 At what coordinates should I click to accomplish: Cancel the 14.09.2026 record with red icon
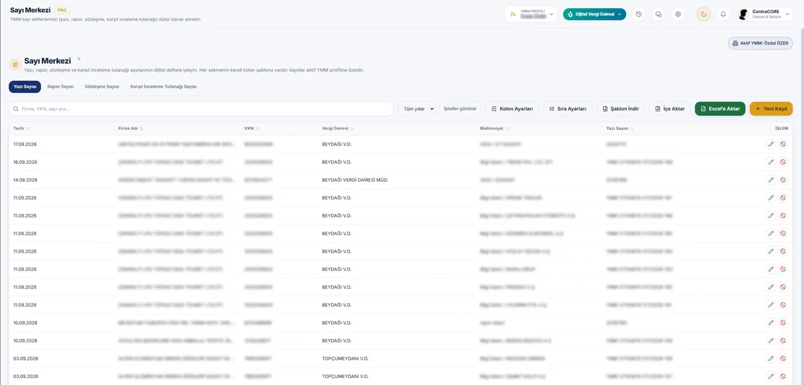[783, 180]
